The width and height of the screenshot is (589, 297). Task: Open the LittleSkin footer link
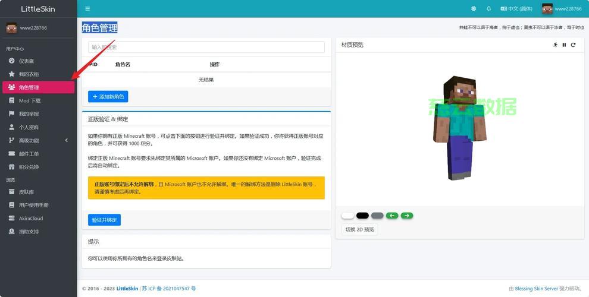click(x=127, y=288)
